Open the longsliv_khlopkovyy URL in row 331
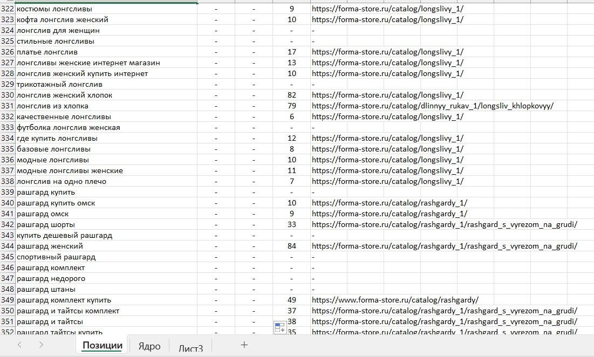Screen dimensions: 594x357 (x=432, y=106)
